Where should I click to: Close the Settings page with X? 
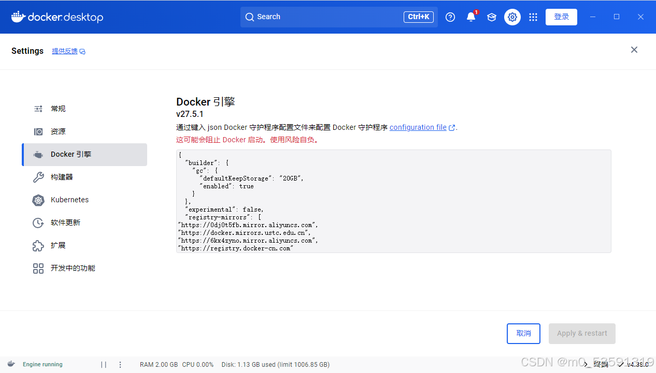pos(634,50)
